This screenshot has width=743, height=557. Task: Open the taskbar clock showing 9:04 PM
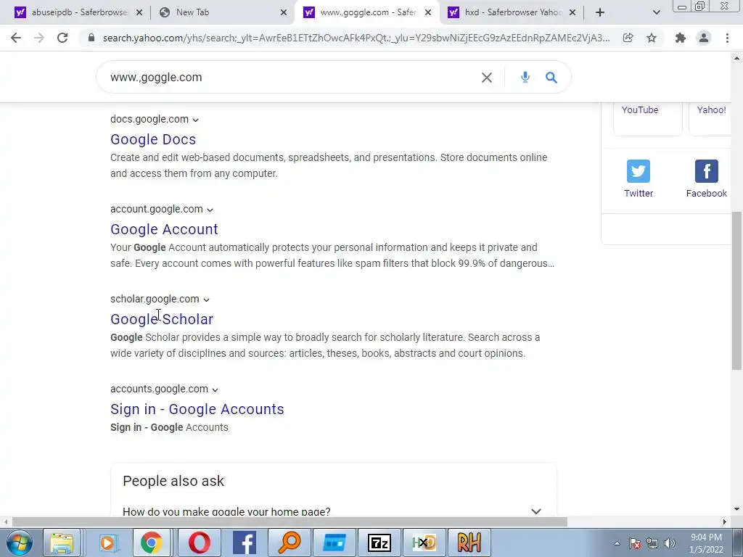coord(706,543)
